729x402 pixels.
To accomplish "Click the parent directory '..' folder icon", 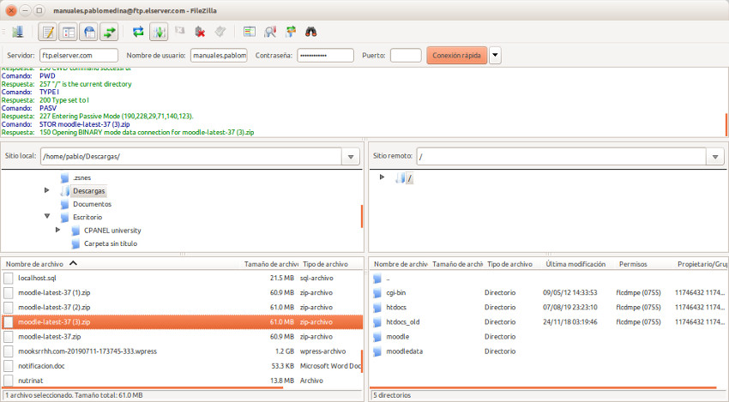I will click(x=377, y=279).
